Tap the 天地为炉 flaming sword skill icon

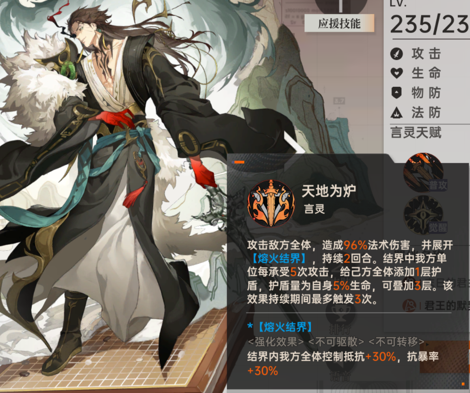pyautogui.click(x=271, y=203)
